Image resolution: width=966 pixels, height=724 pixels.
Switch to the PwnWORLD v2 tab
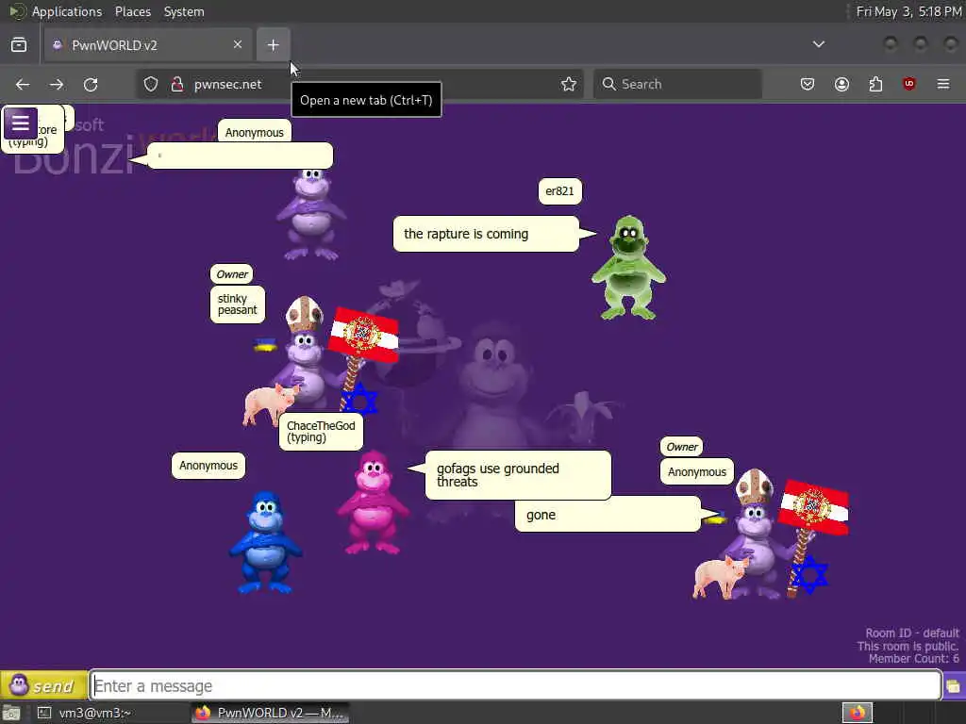click(x=148, y=45)
